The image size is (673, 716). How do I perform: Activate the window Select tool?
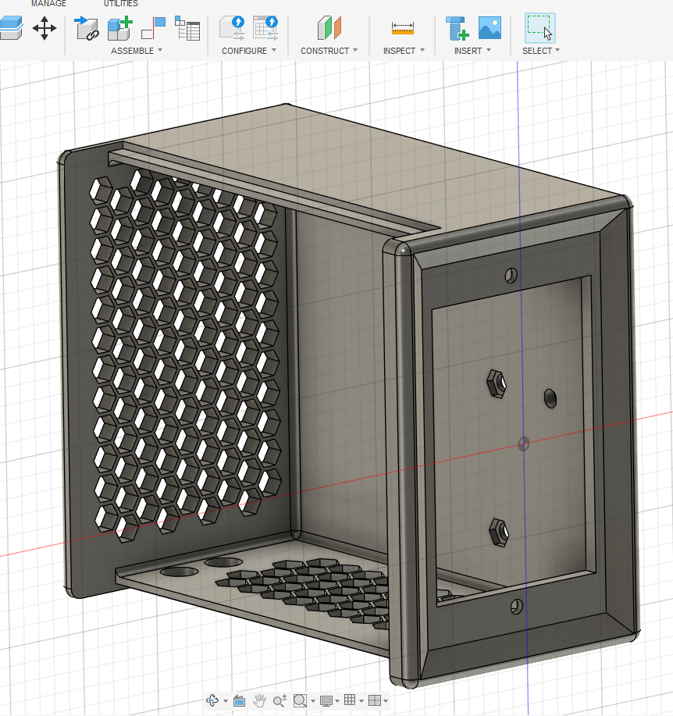click(x=539, y=28)
